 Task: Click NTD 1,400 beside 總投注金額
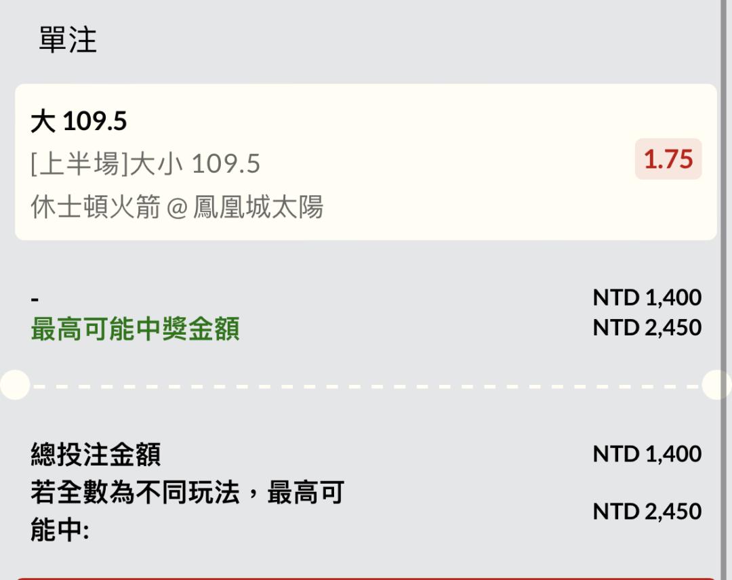tap(647, 454)
